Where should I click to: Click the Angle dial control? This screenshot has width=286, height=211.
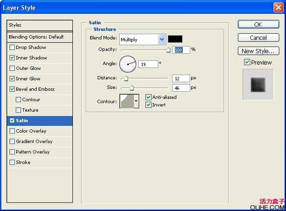(127, 64)
